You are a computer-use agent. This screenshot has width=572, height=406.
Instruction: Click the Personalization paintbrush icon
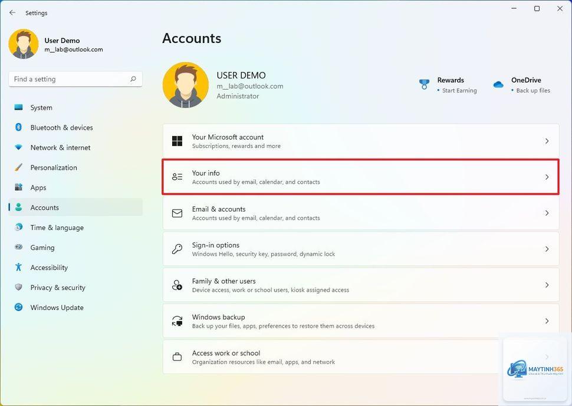click(x=19, y=167)
